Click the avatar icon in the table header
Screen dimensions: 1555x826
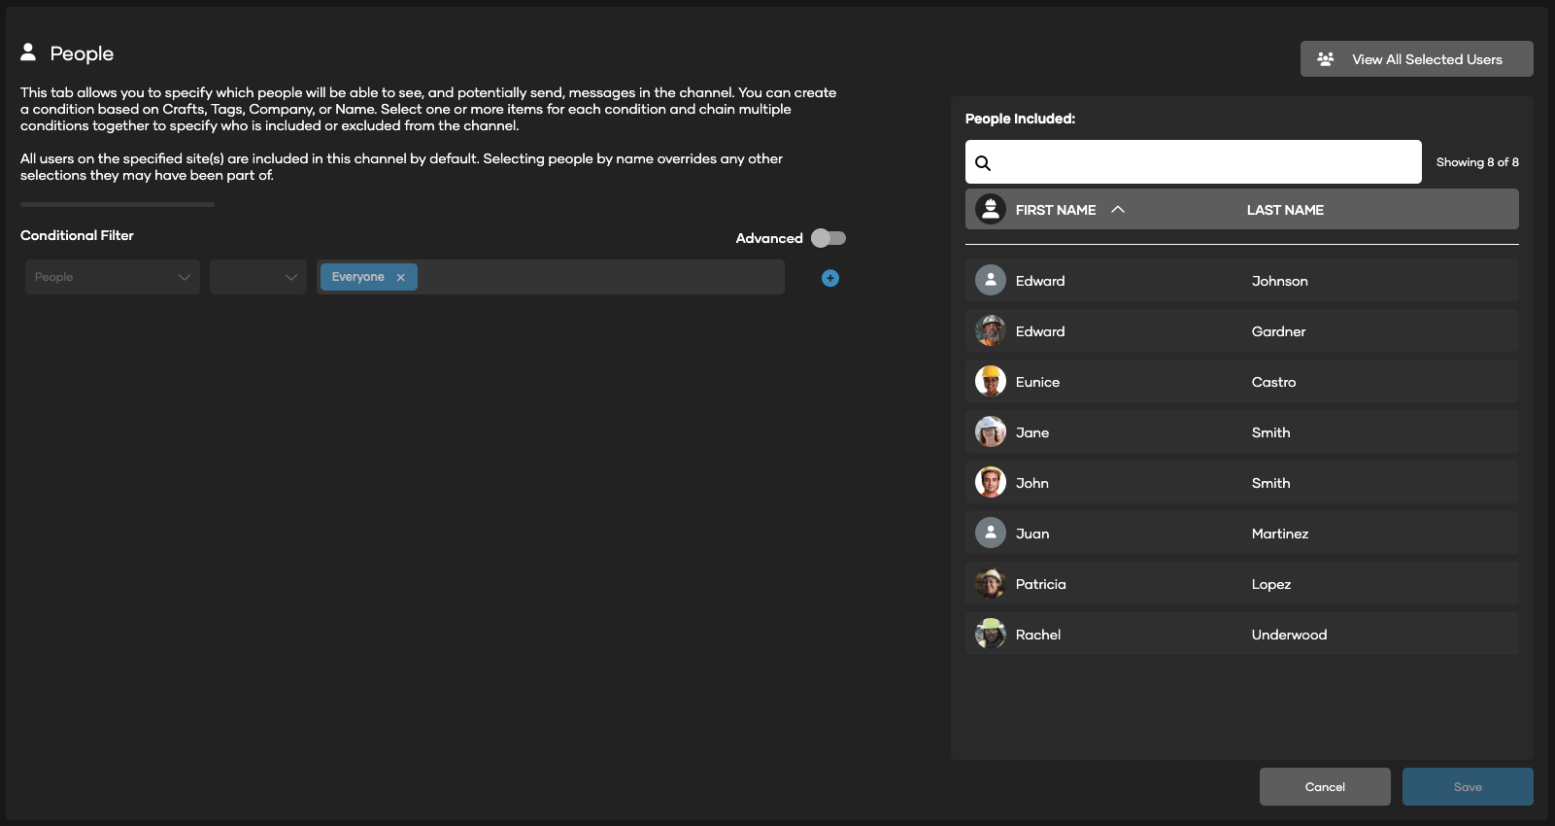point(991,209)
